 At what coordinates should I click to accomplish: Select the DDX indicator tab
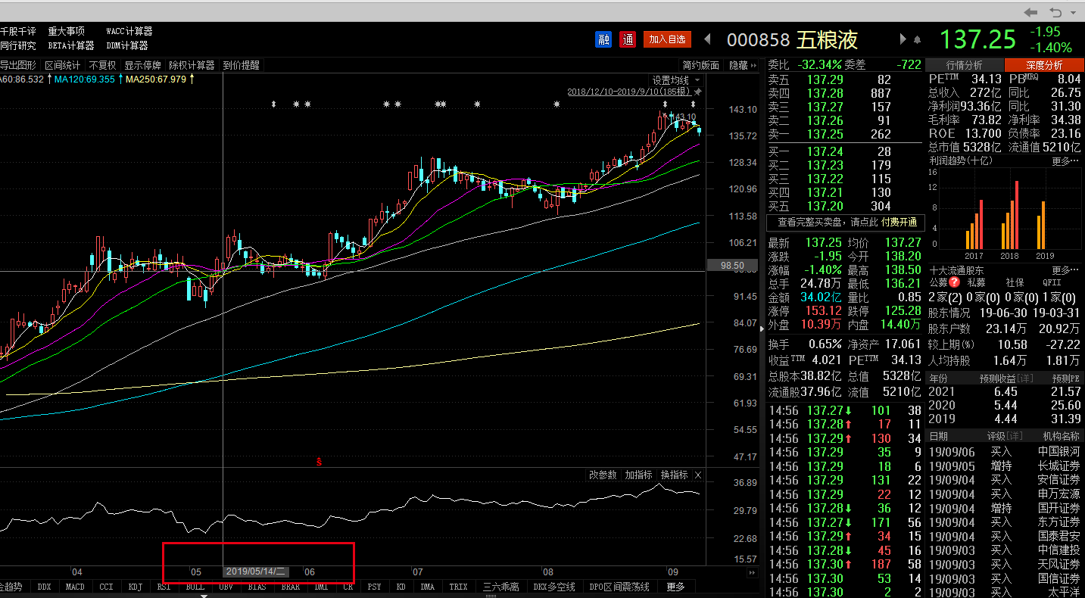(45, 587)
